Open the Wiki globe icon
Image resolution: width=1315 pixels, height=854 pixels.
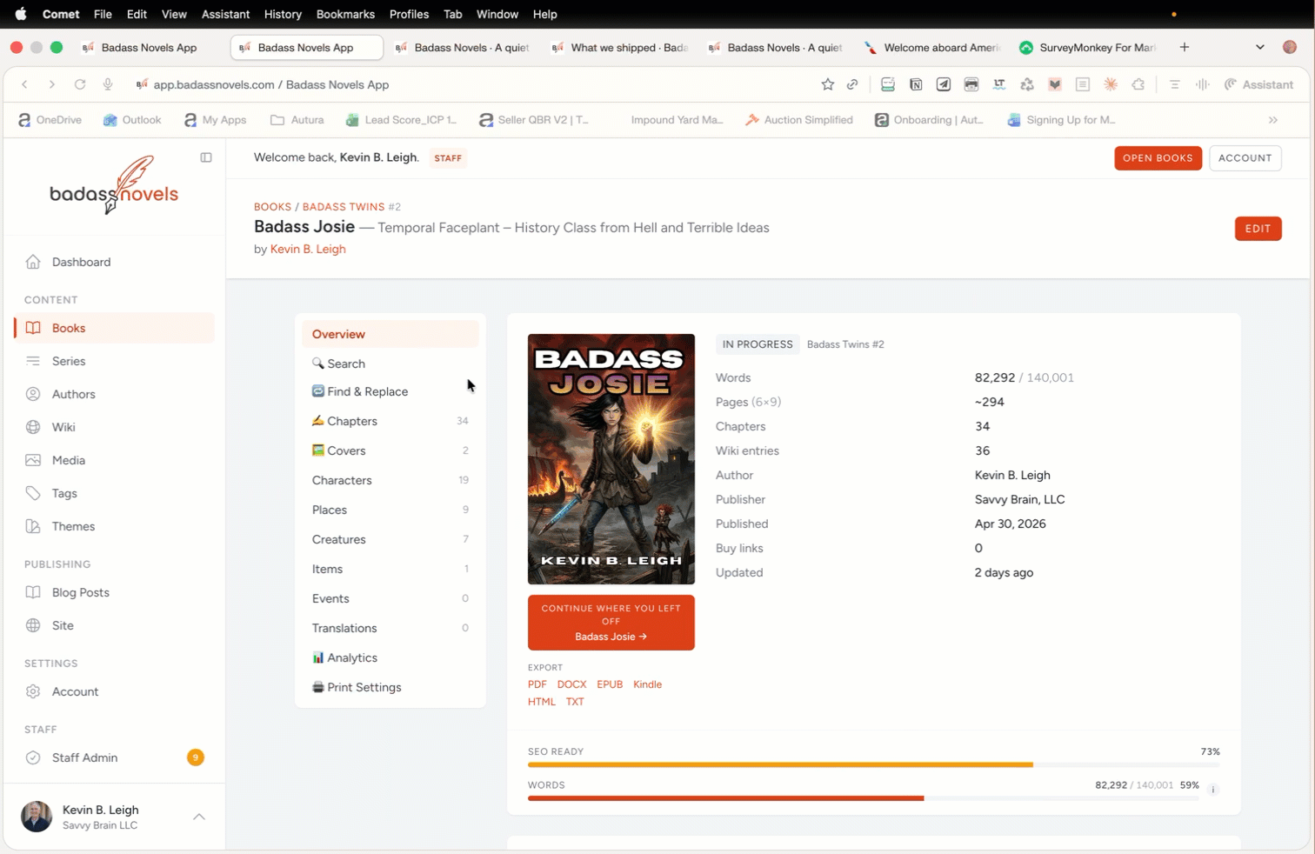point(33,427)
